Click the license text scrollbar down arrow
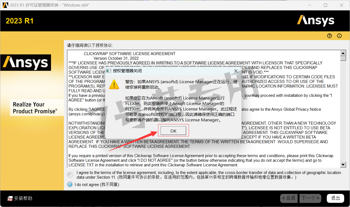 [x=343, y=164]
